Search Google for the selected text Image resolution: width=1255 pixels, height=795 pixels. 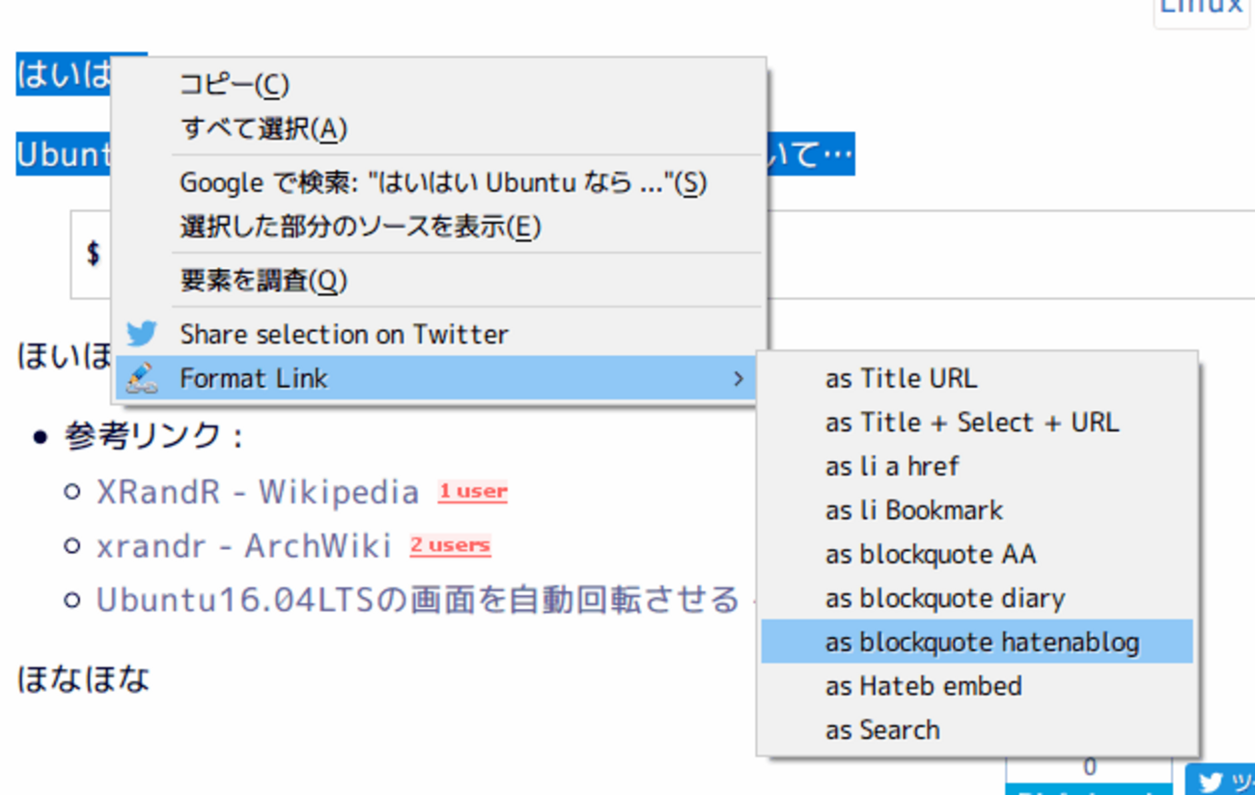(443, 183)
